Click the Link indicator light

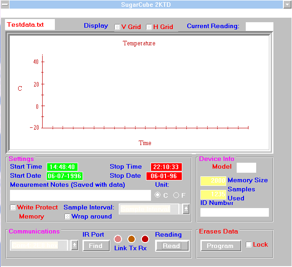click(118, 239)
